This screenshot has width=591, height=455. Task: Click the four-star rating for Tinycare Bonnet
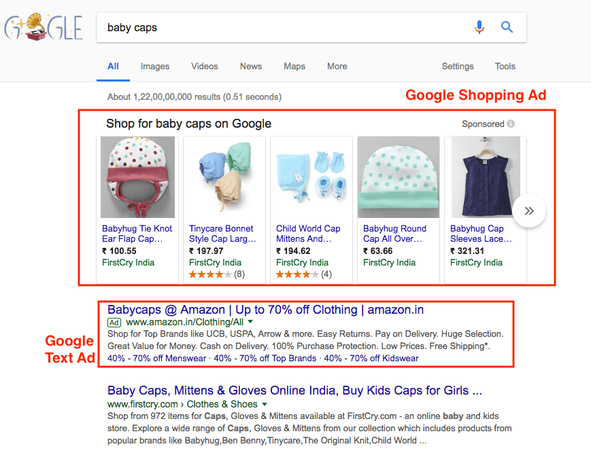click(x=210, y=274)
